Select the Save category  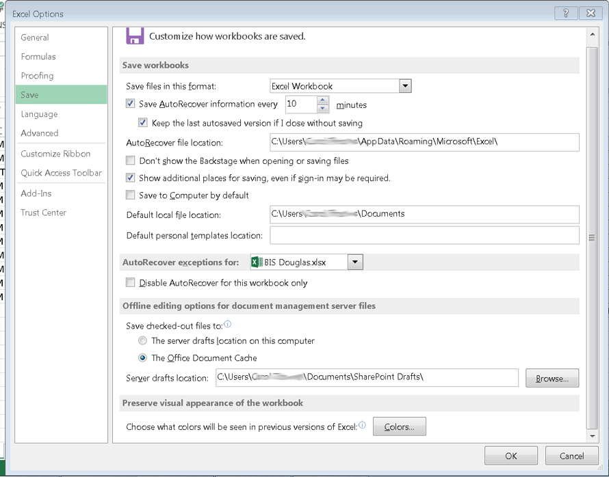coord(62,94)
